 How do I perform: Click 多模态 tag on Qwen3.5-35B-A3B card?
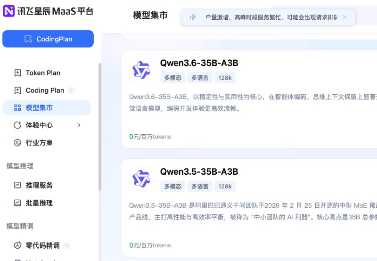pyautogui.click(x=172, y=187)
